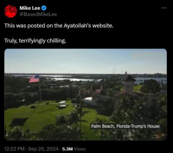Open the three-dot more options menu

coord(164,8)
